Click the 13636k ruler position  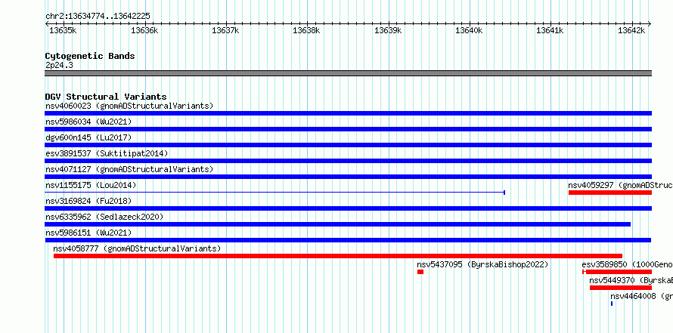[x=144, y=30]
